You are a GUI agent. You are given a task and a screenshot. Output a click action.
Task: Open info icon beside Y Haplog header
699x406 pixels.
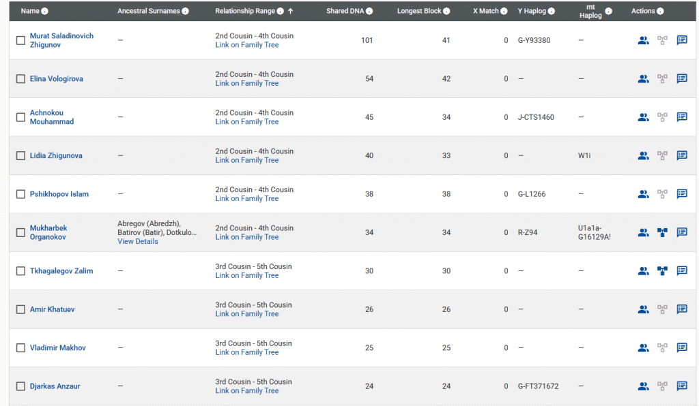tap(551, 12)
